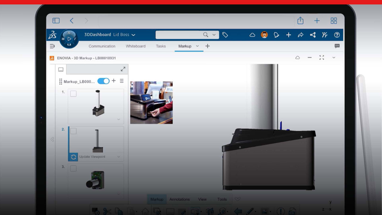This screenshot has height=215, width=382.
Task: Expand the search options chevron
Action: coord(214,35)
